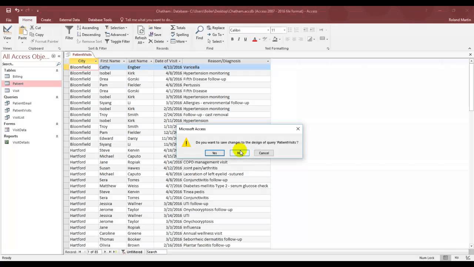This screenshot has height=267, width=474.
Task: Click the Cut scissors command
Action: [36, 28]
